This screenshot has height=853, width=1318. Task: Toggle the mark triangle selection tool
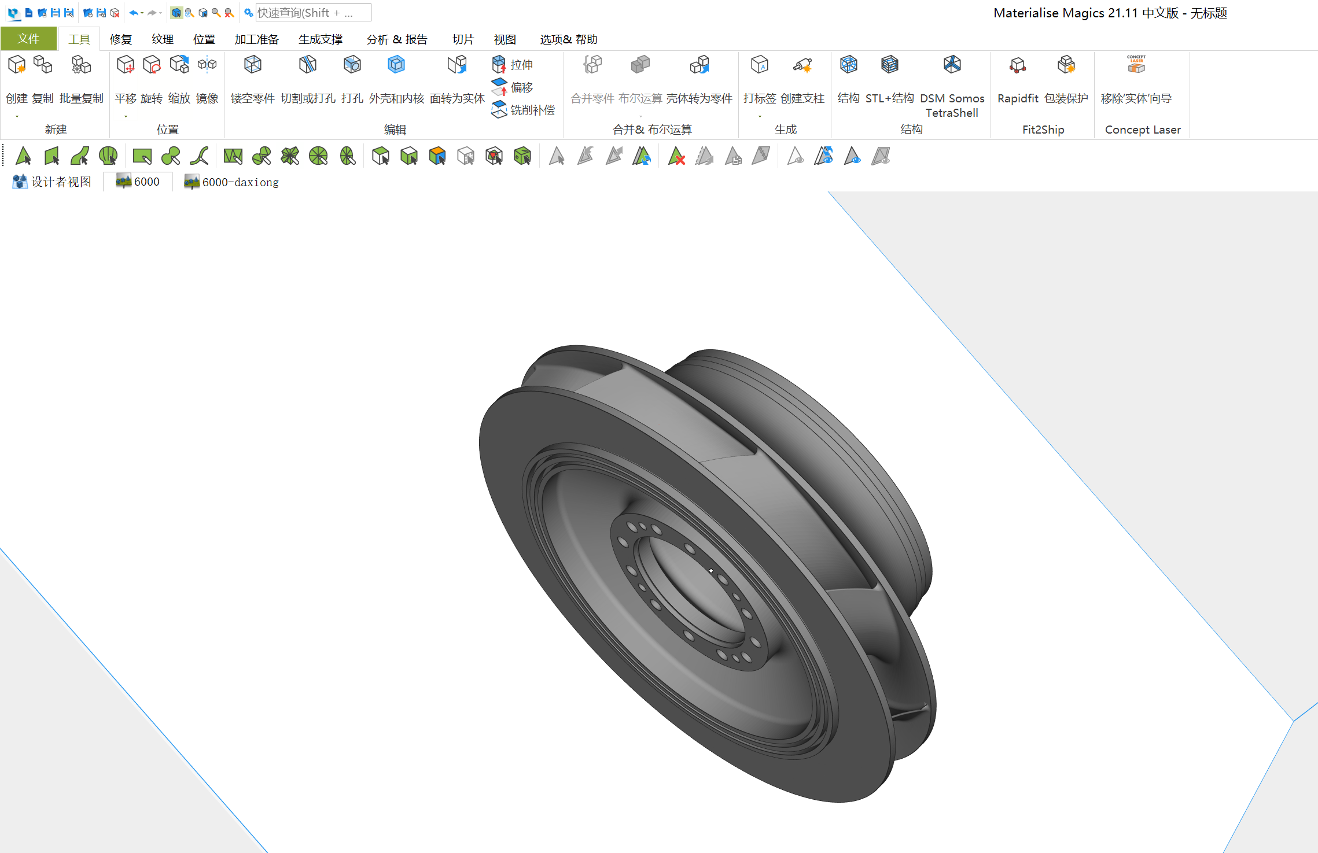[x=23, y=156]
